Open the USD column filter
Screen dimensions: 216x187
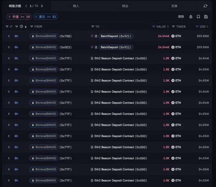(x=197, y=26)
